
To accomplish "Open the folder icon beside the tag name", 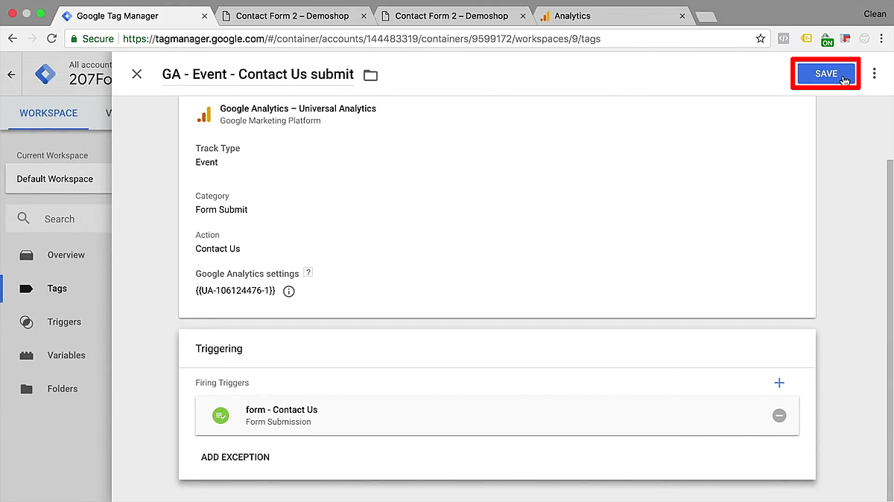I will point(370,75).
